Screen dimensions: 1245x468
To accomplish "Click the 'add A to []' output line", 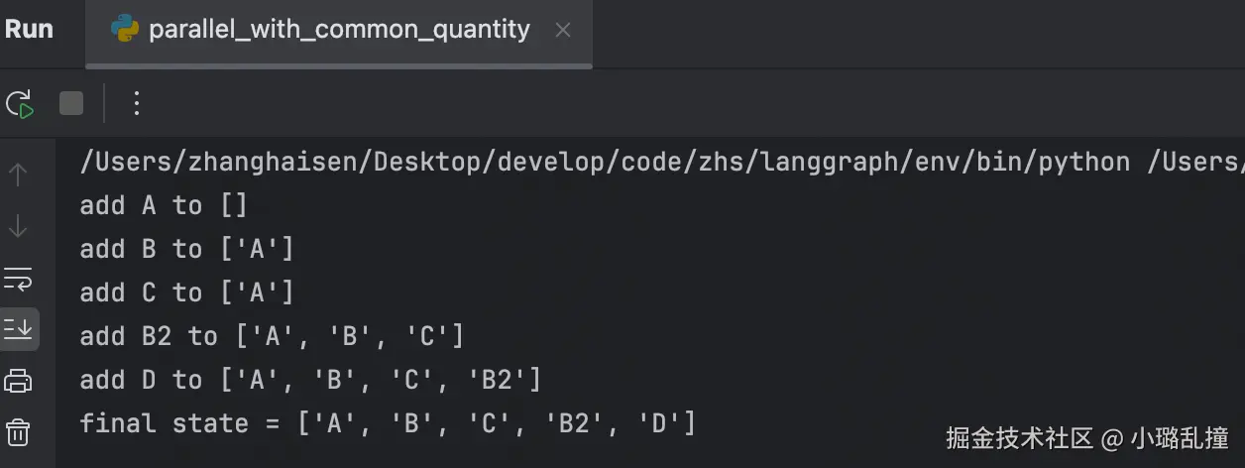I will [164, 206].
